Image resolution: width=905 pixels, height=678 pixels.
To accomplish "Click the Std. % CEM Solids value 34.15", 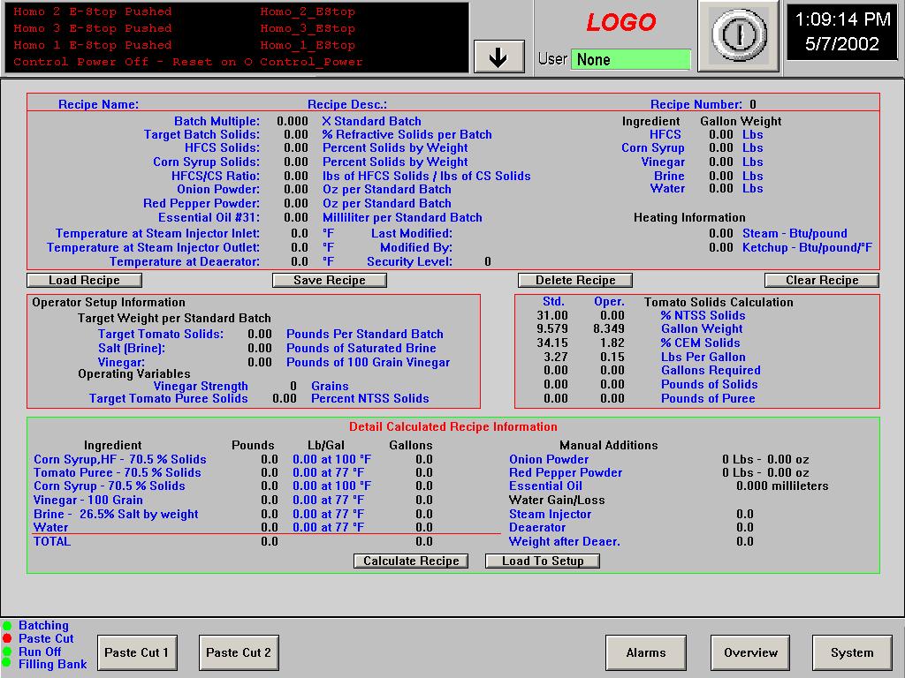I will (552, 343).
